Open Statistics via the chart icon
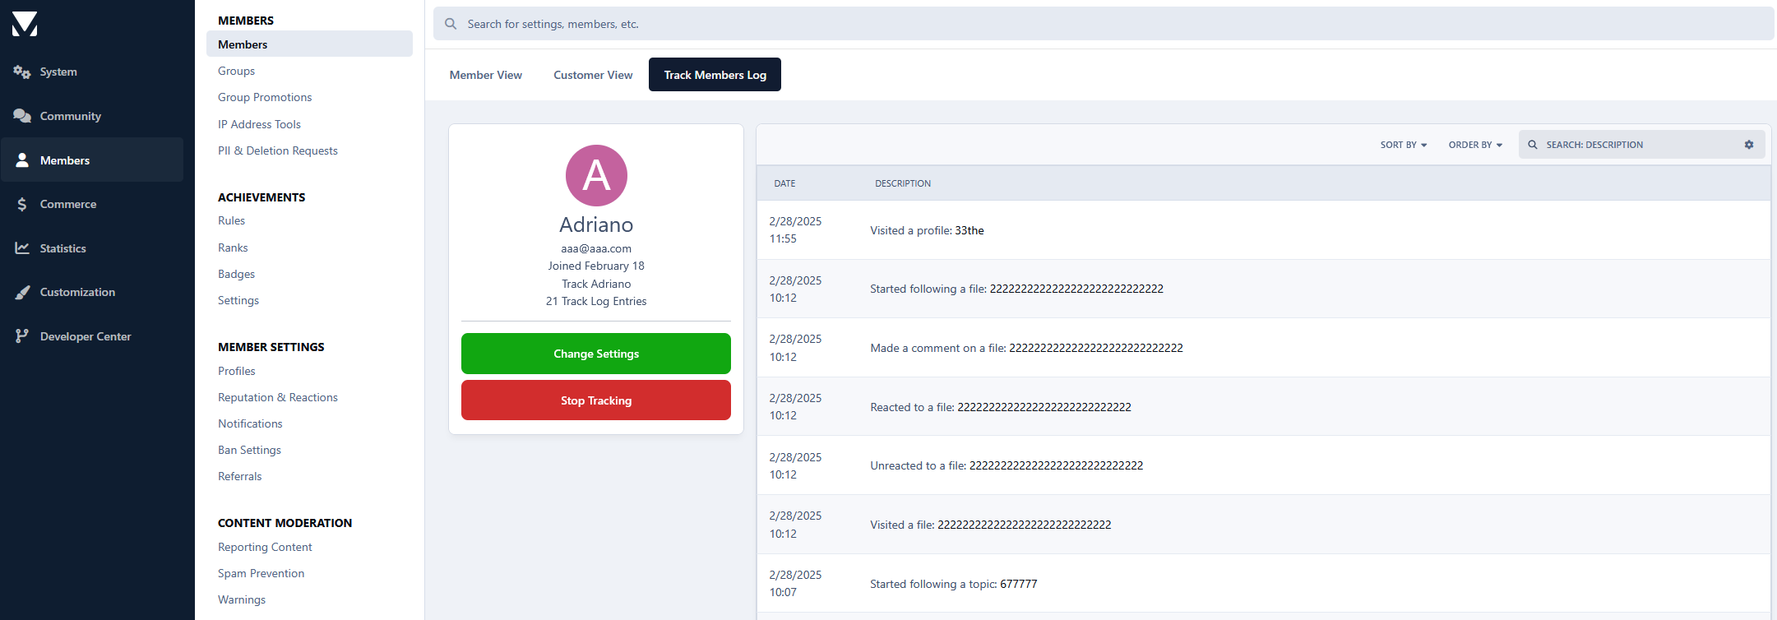Image resolution: width=1777 pixels, height=620 pixels. [x=22, y=248]
